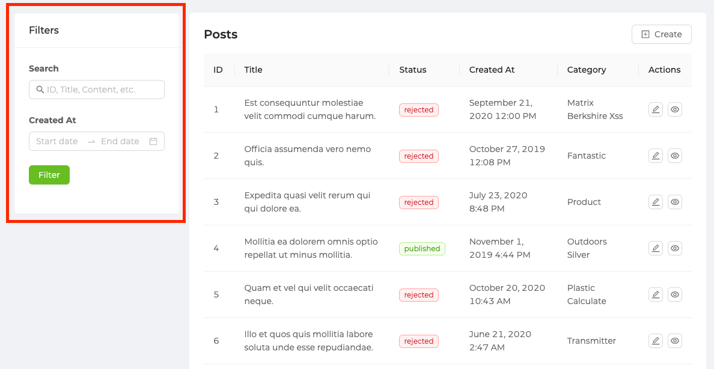Click magnifier icon in Search box
The height and width of the screenshot is (369, 714).
tap(40, 90)
